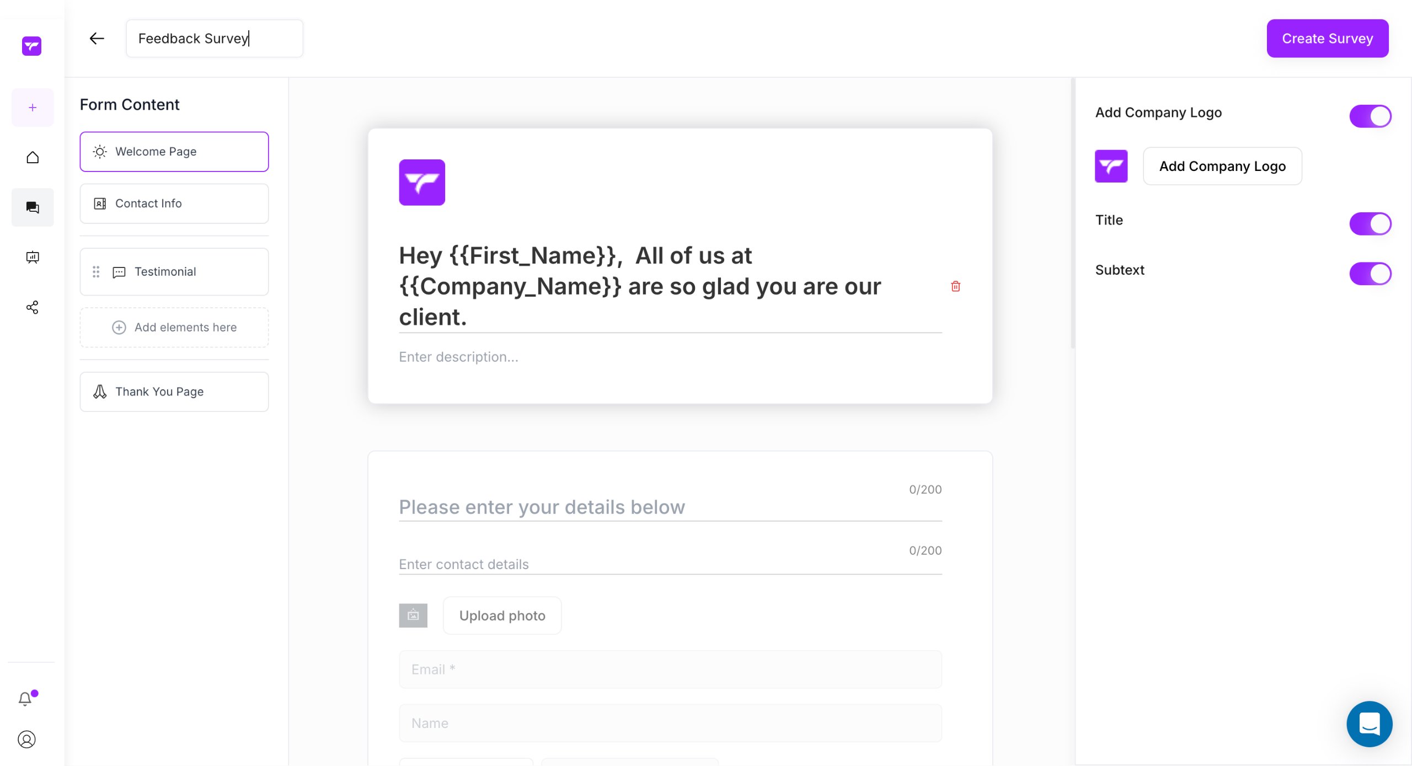Image resolution: width=1412 pixels, height=766 pixels.
Task: Open the share icon in sidebar
Action: (33, 307)
